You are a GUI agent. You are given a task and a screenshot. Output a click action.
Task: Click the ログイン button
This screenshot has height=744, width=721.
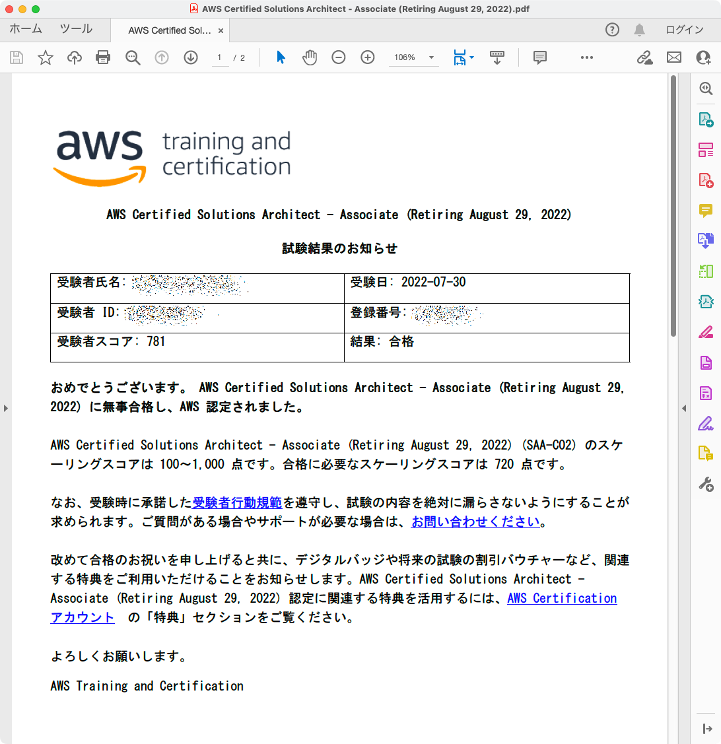pyautogui.click(x=685, y=30)
